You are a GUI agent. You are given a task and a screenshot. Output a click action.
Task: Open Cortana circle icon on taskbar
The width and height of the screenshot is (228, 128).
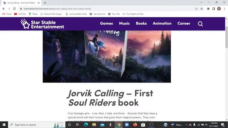(69, 125)
